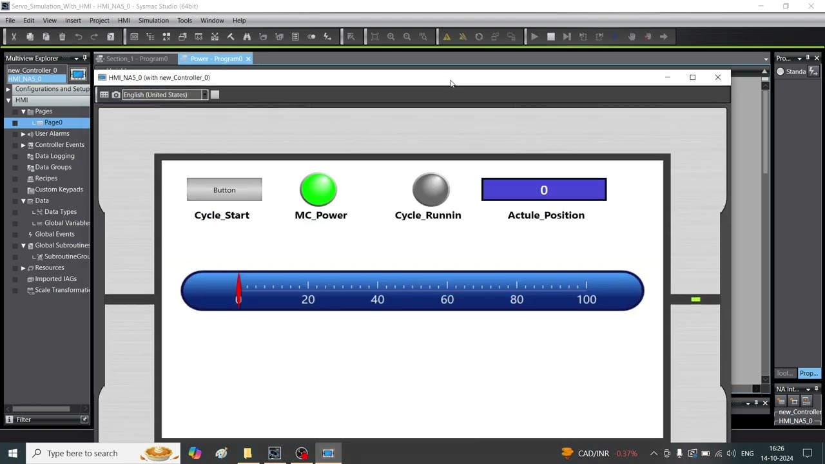Toggle the checkbox beside Custom Keypads
This screenshot has width=825, height=464.
[x=15, y=189]
